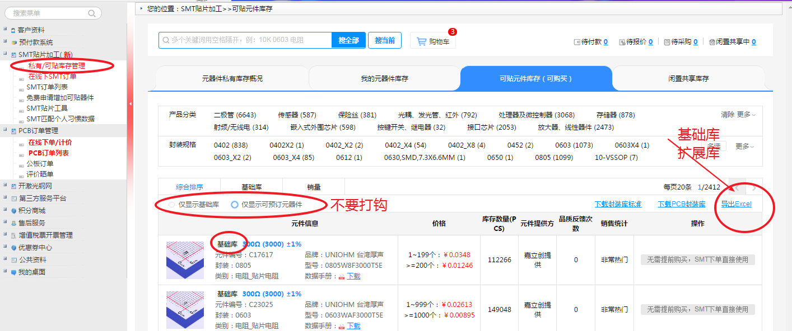
Task: Click the shopping cart icon
Action: coord(421,41)
